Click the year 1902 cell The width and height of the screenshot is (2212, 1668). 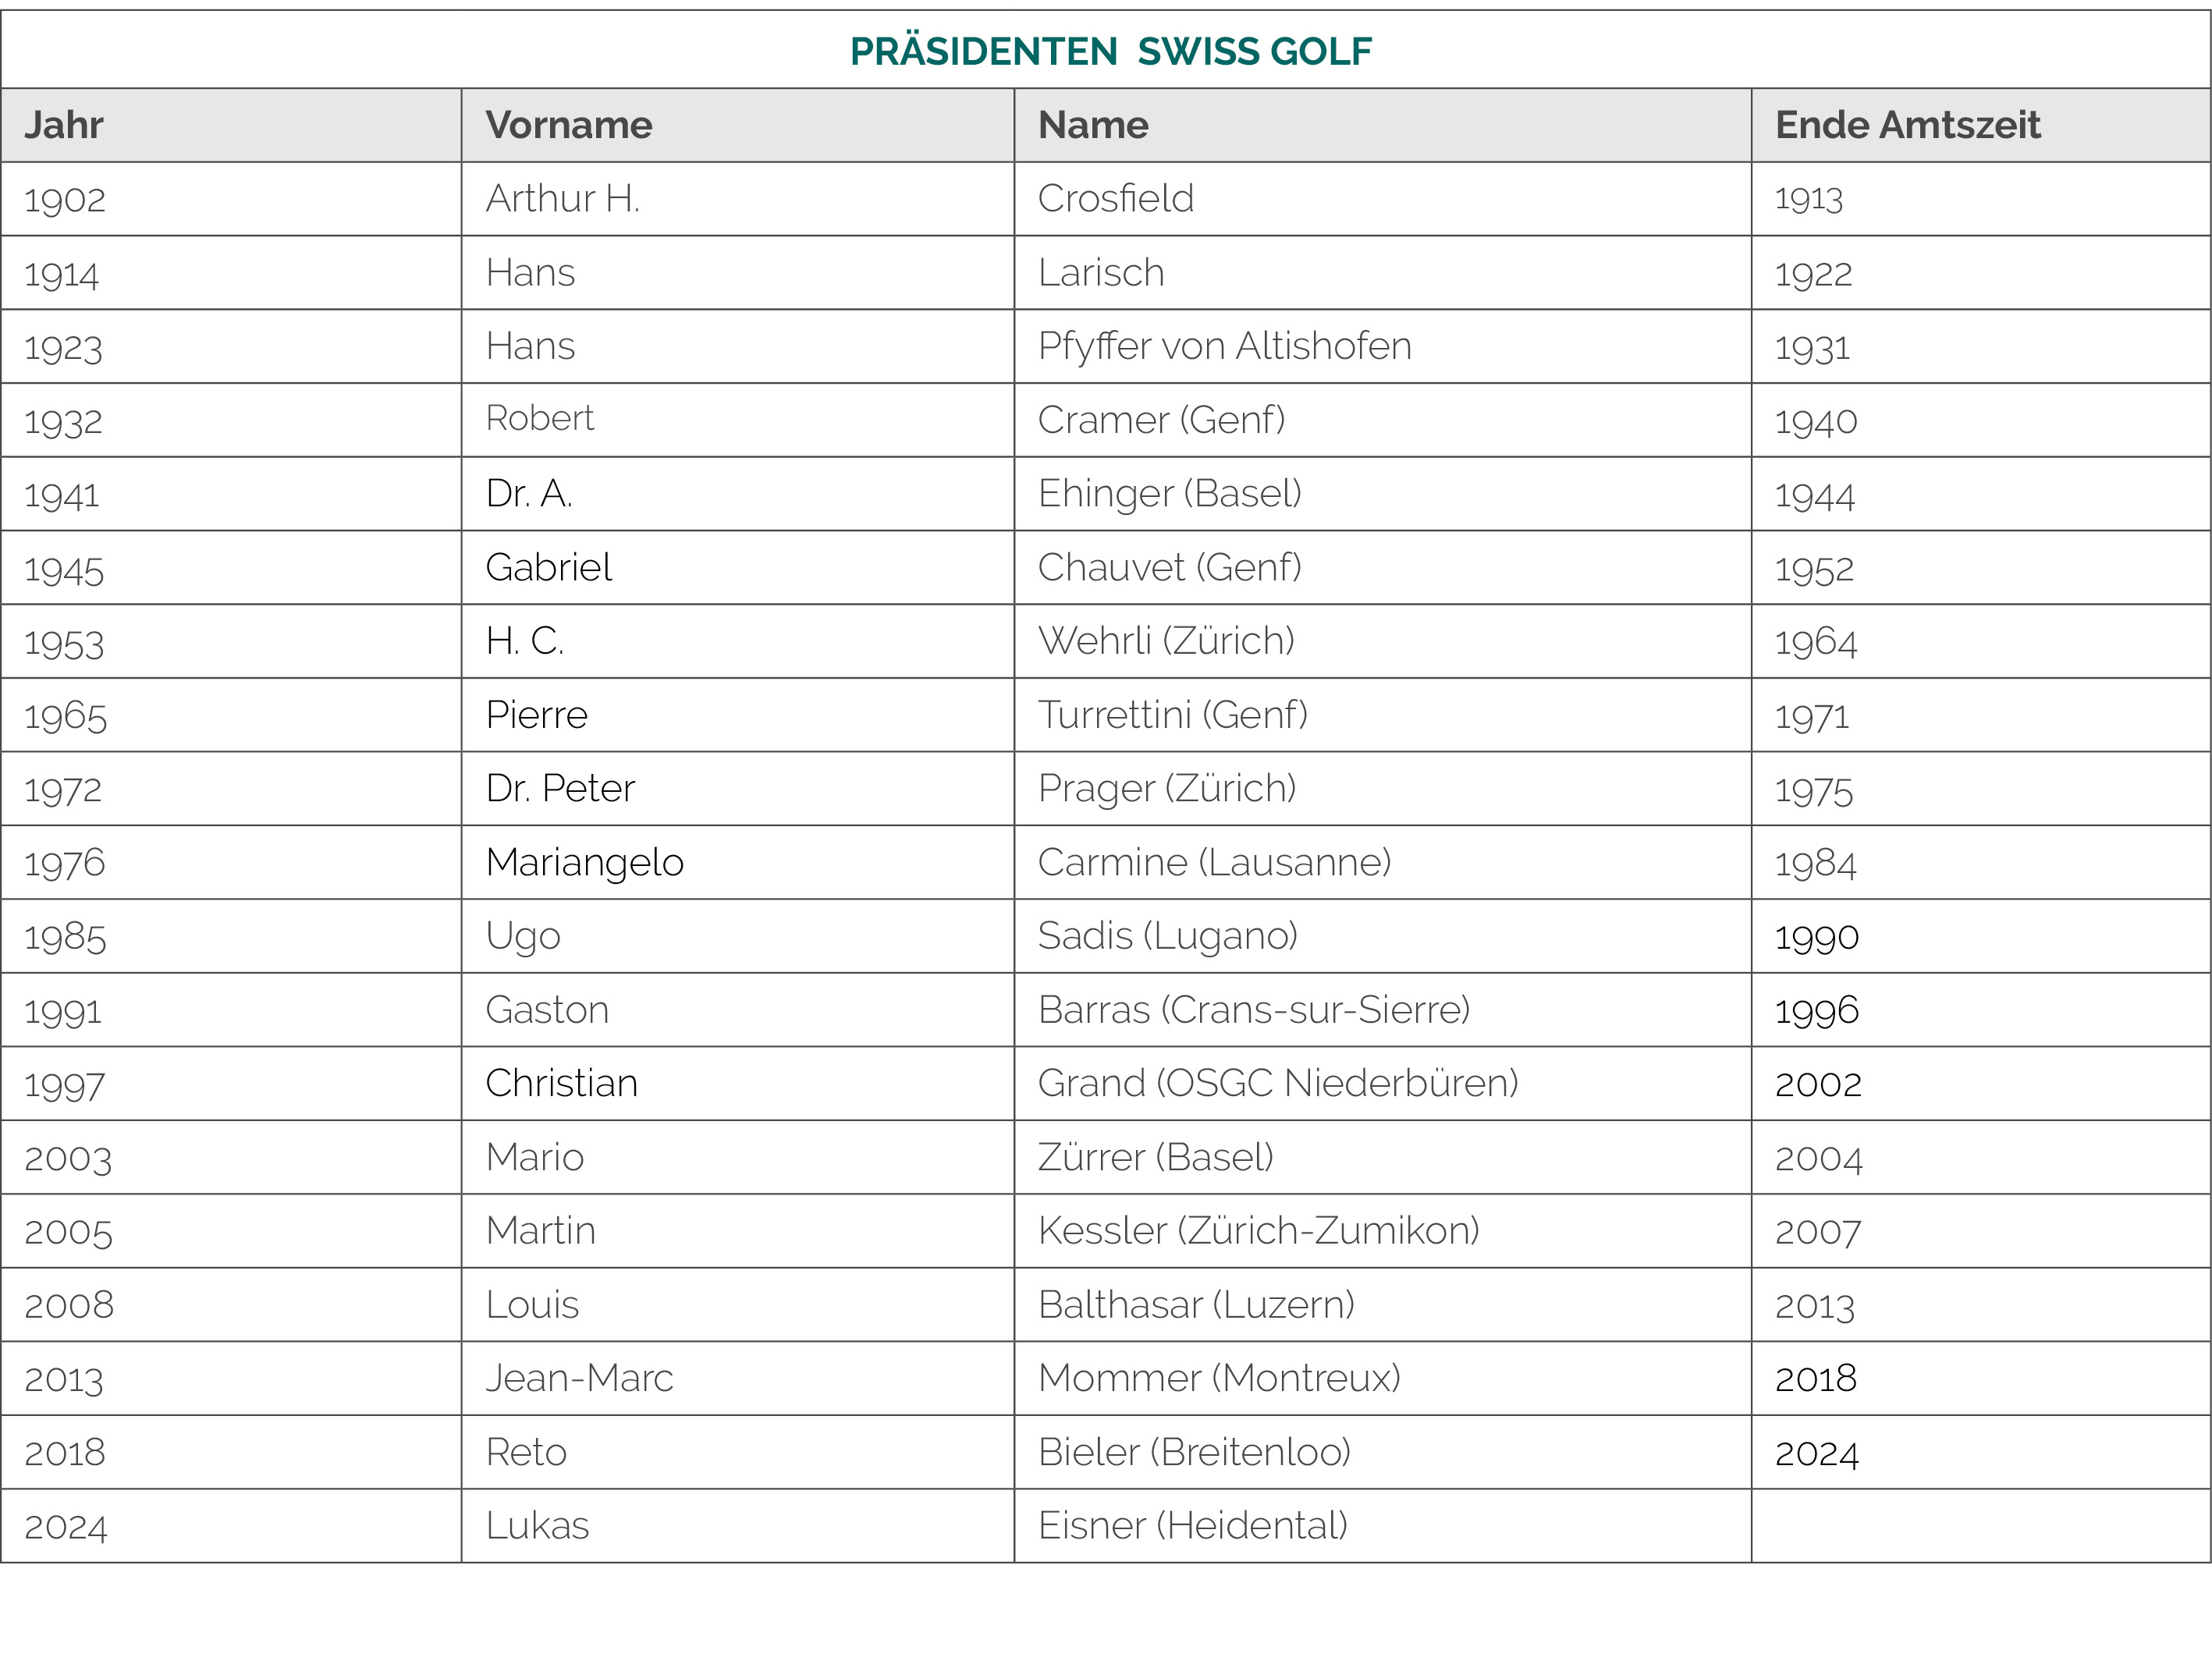point(231,199)
